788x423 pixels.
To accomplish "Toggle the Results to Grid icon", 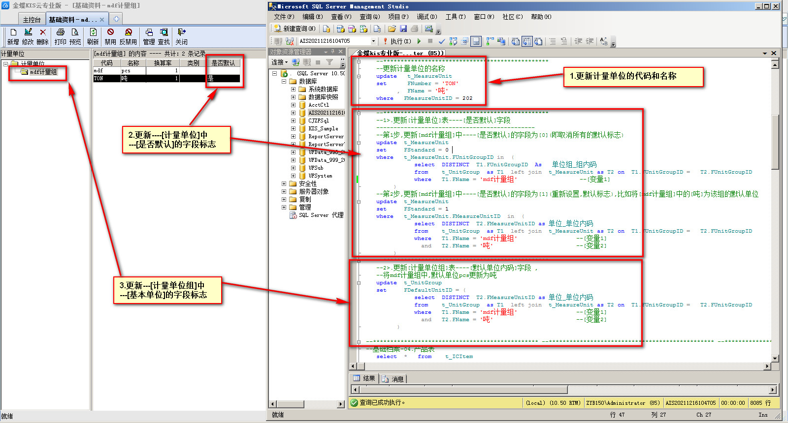I will 527,41.
